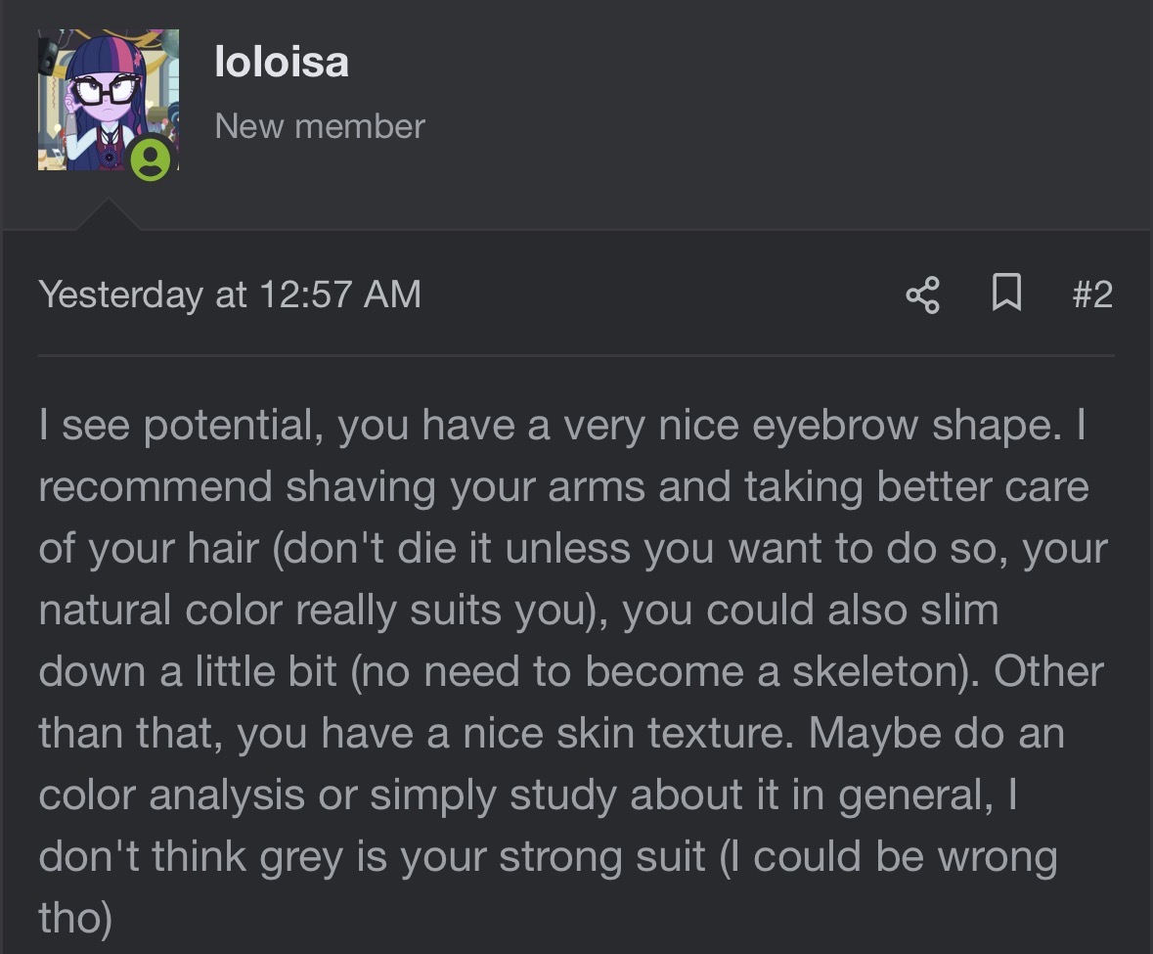Click the words "color analysis" in the post
Screen dimensions: 1153x954
172,795
